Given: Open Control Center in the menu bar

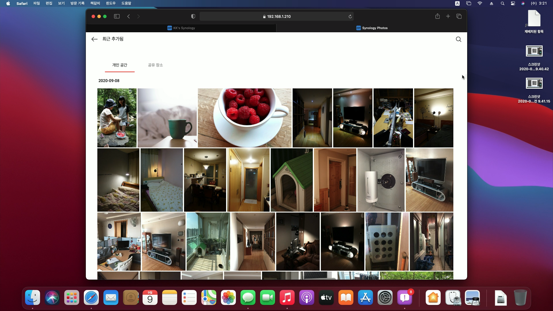Looking at the screenshot, I should click(513, 3).
